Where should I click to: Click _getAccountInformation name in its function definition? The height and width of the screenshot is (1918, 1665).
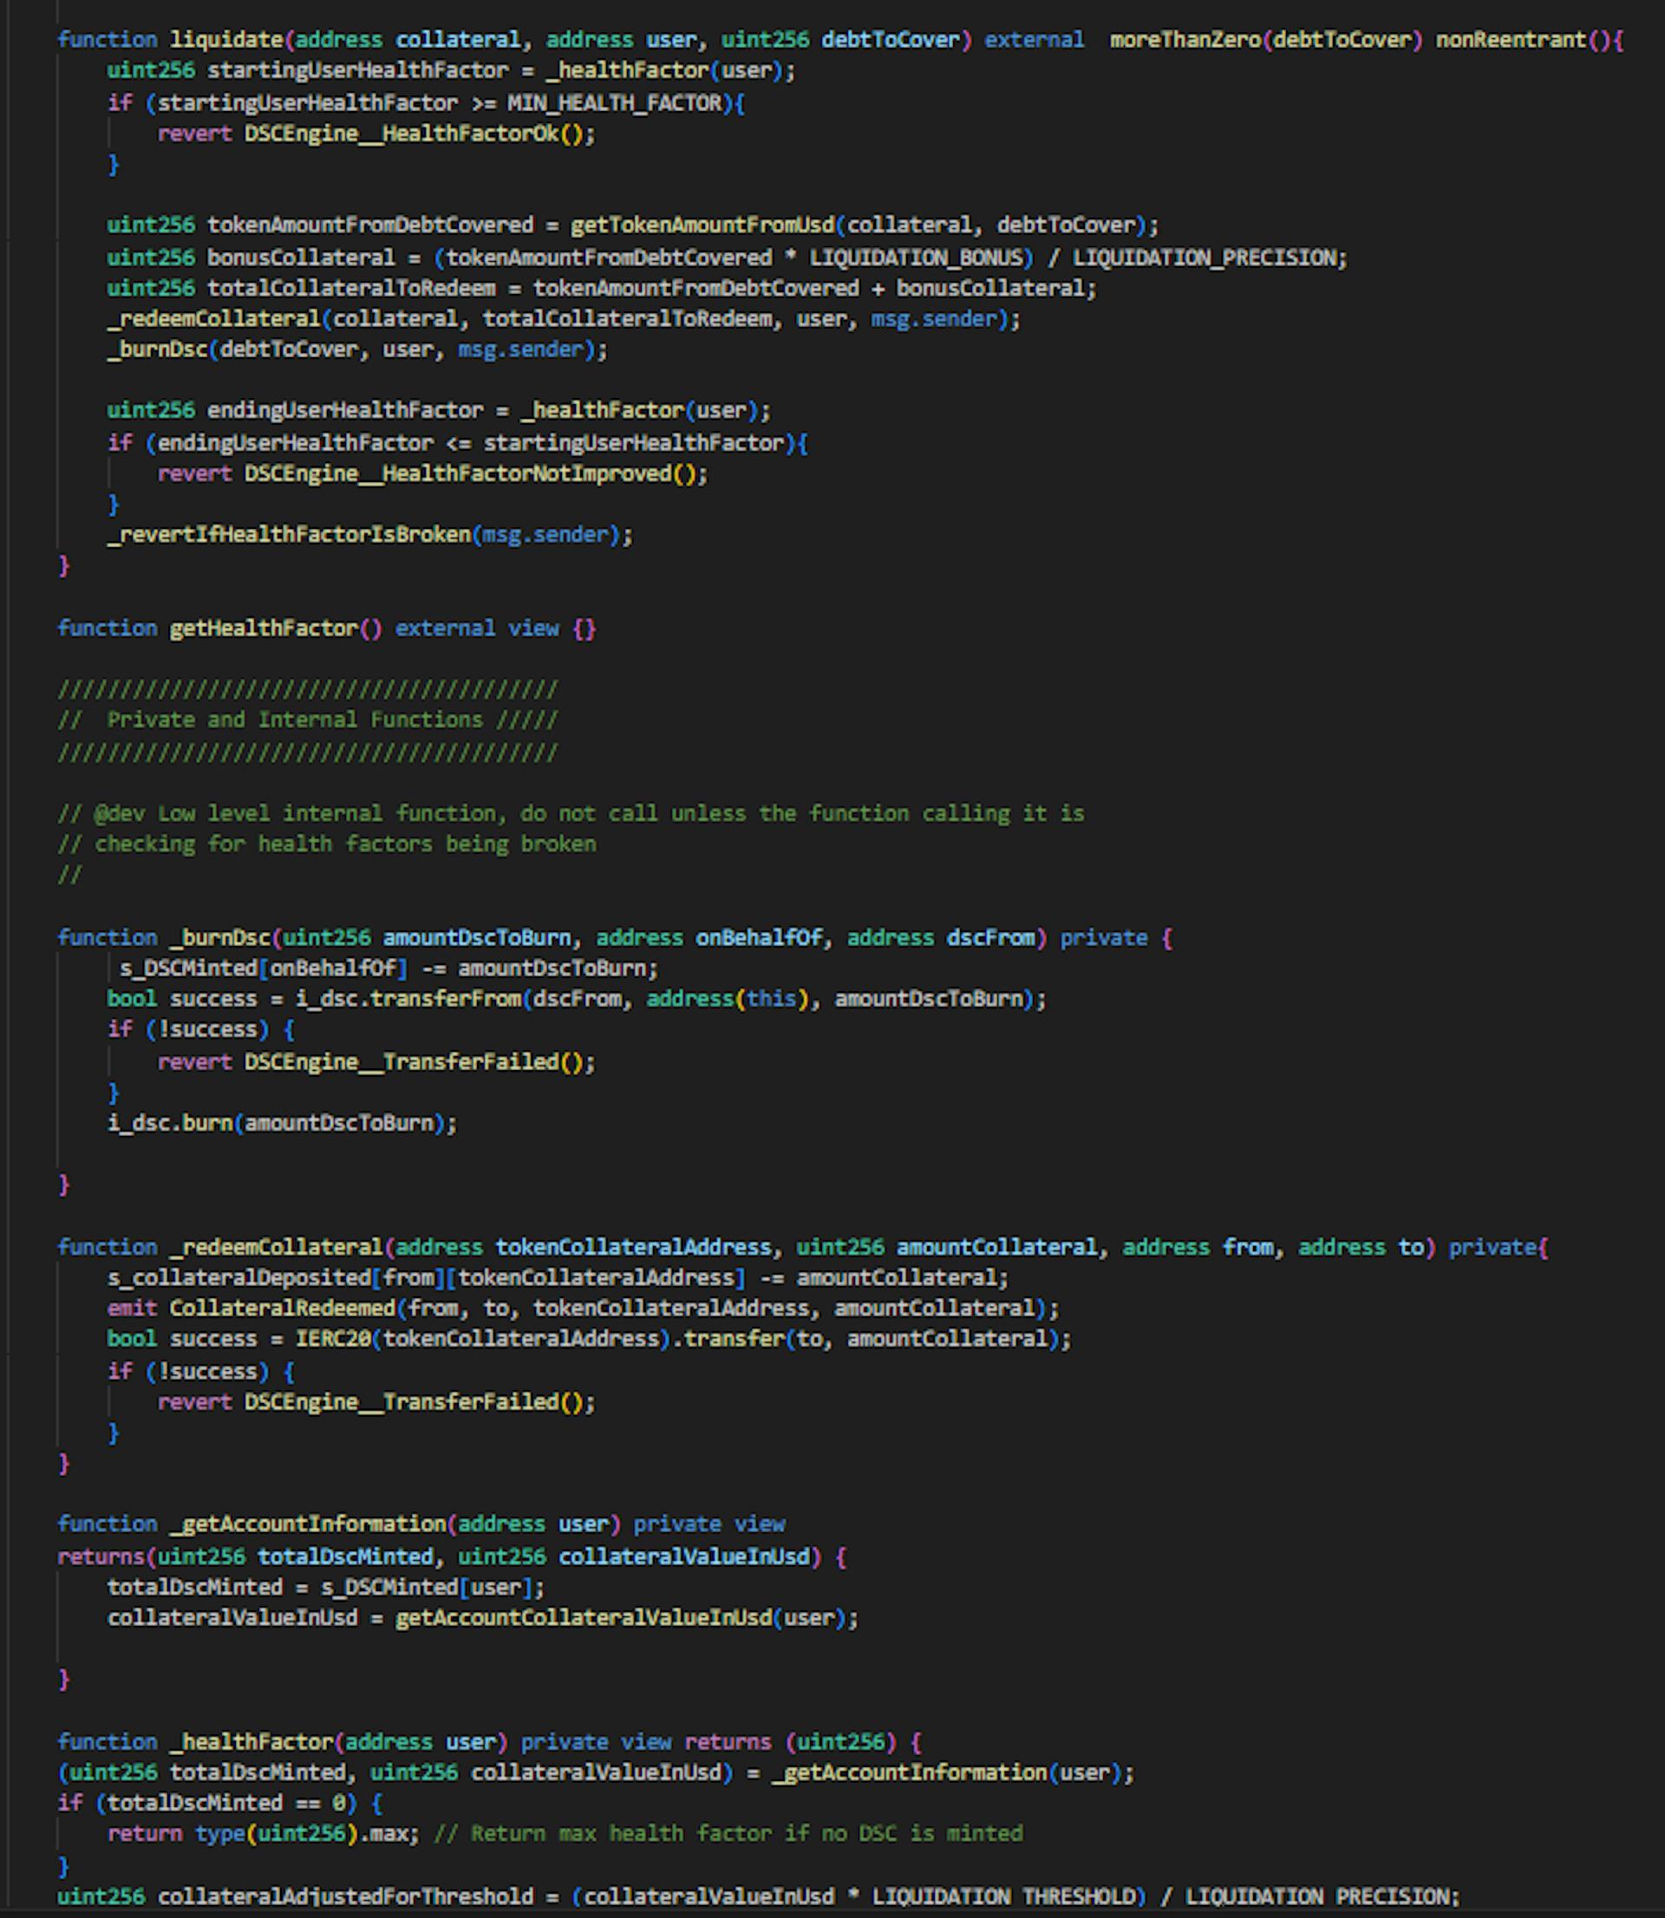tap(308, 1524)
